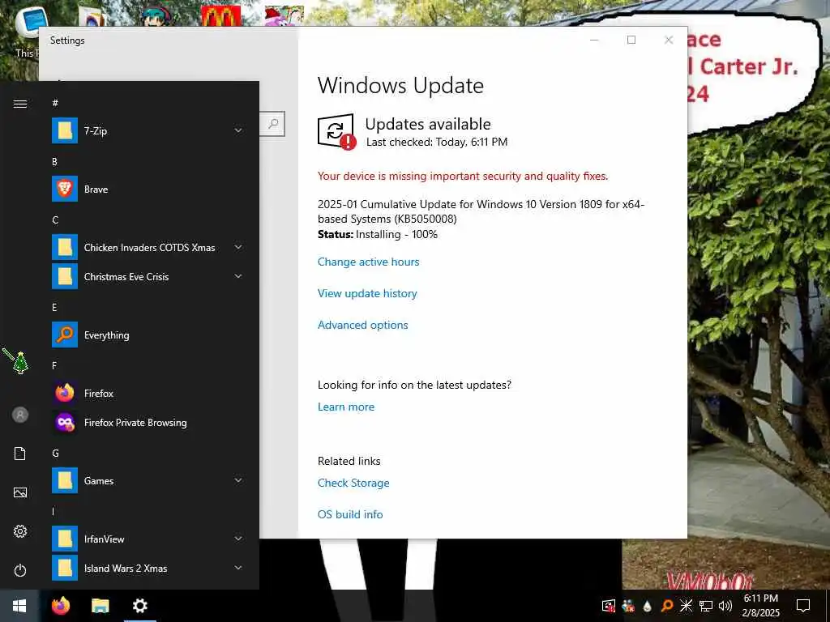The width and height of the screenshot is (830, 622).
Task: Open the Action Center notifications icon
Action: pyautogui.click(x=803, y=606)
